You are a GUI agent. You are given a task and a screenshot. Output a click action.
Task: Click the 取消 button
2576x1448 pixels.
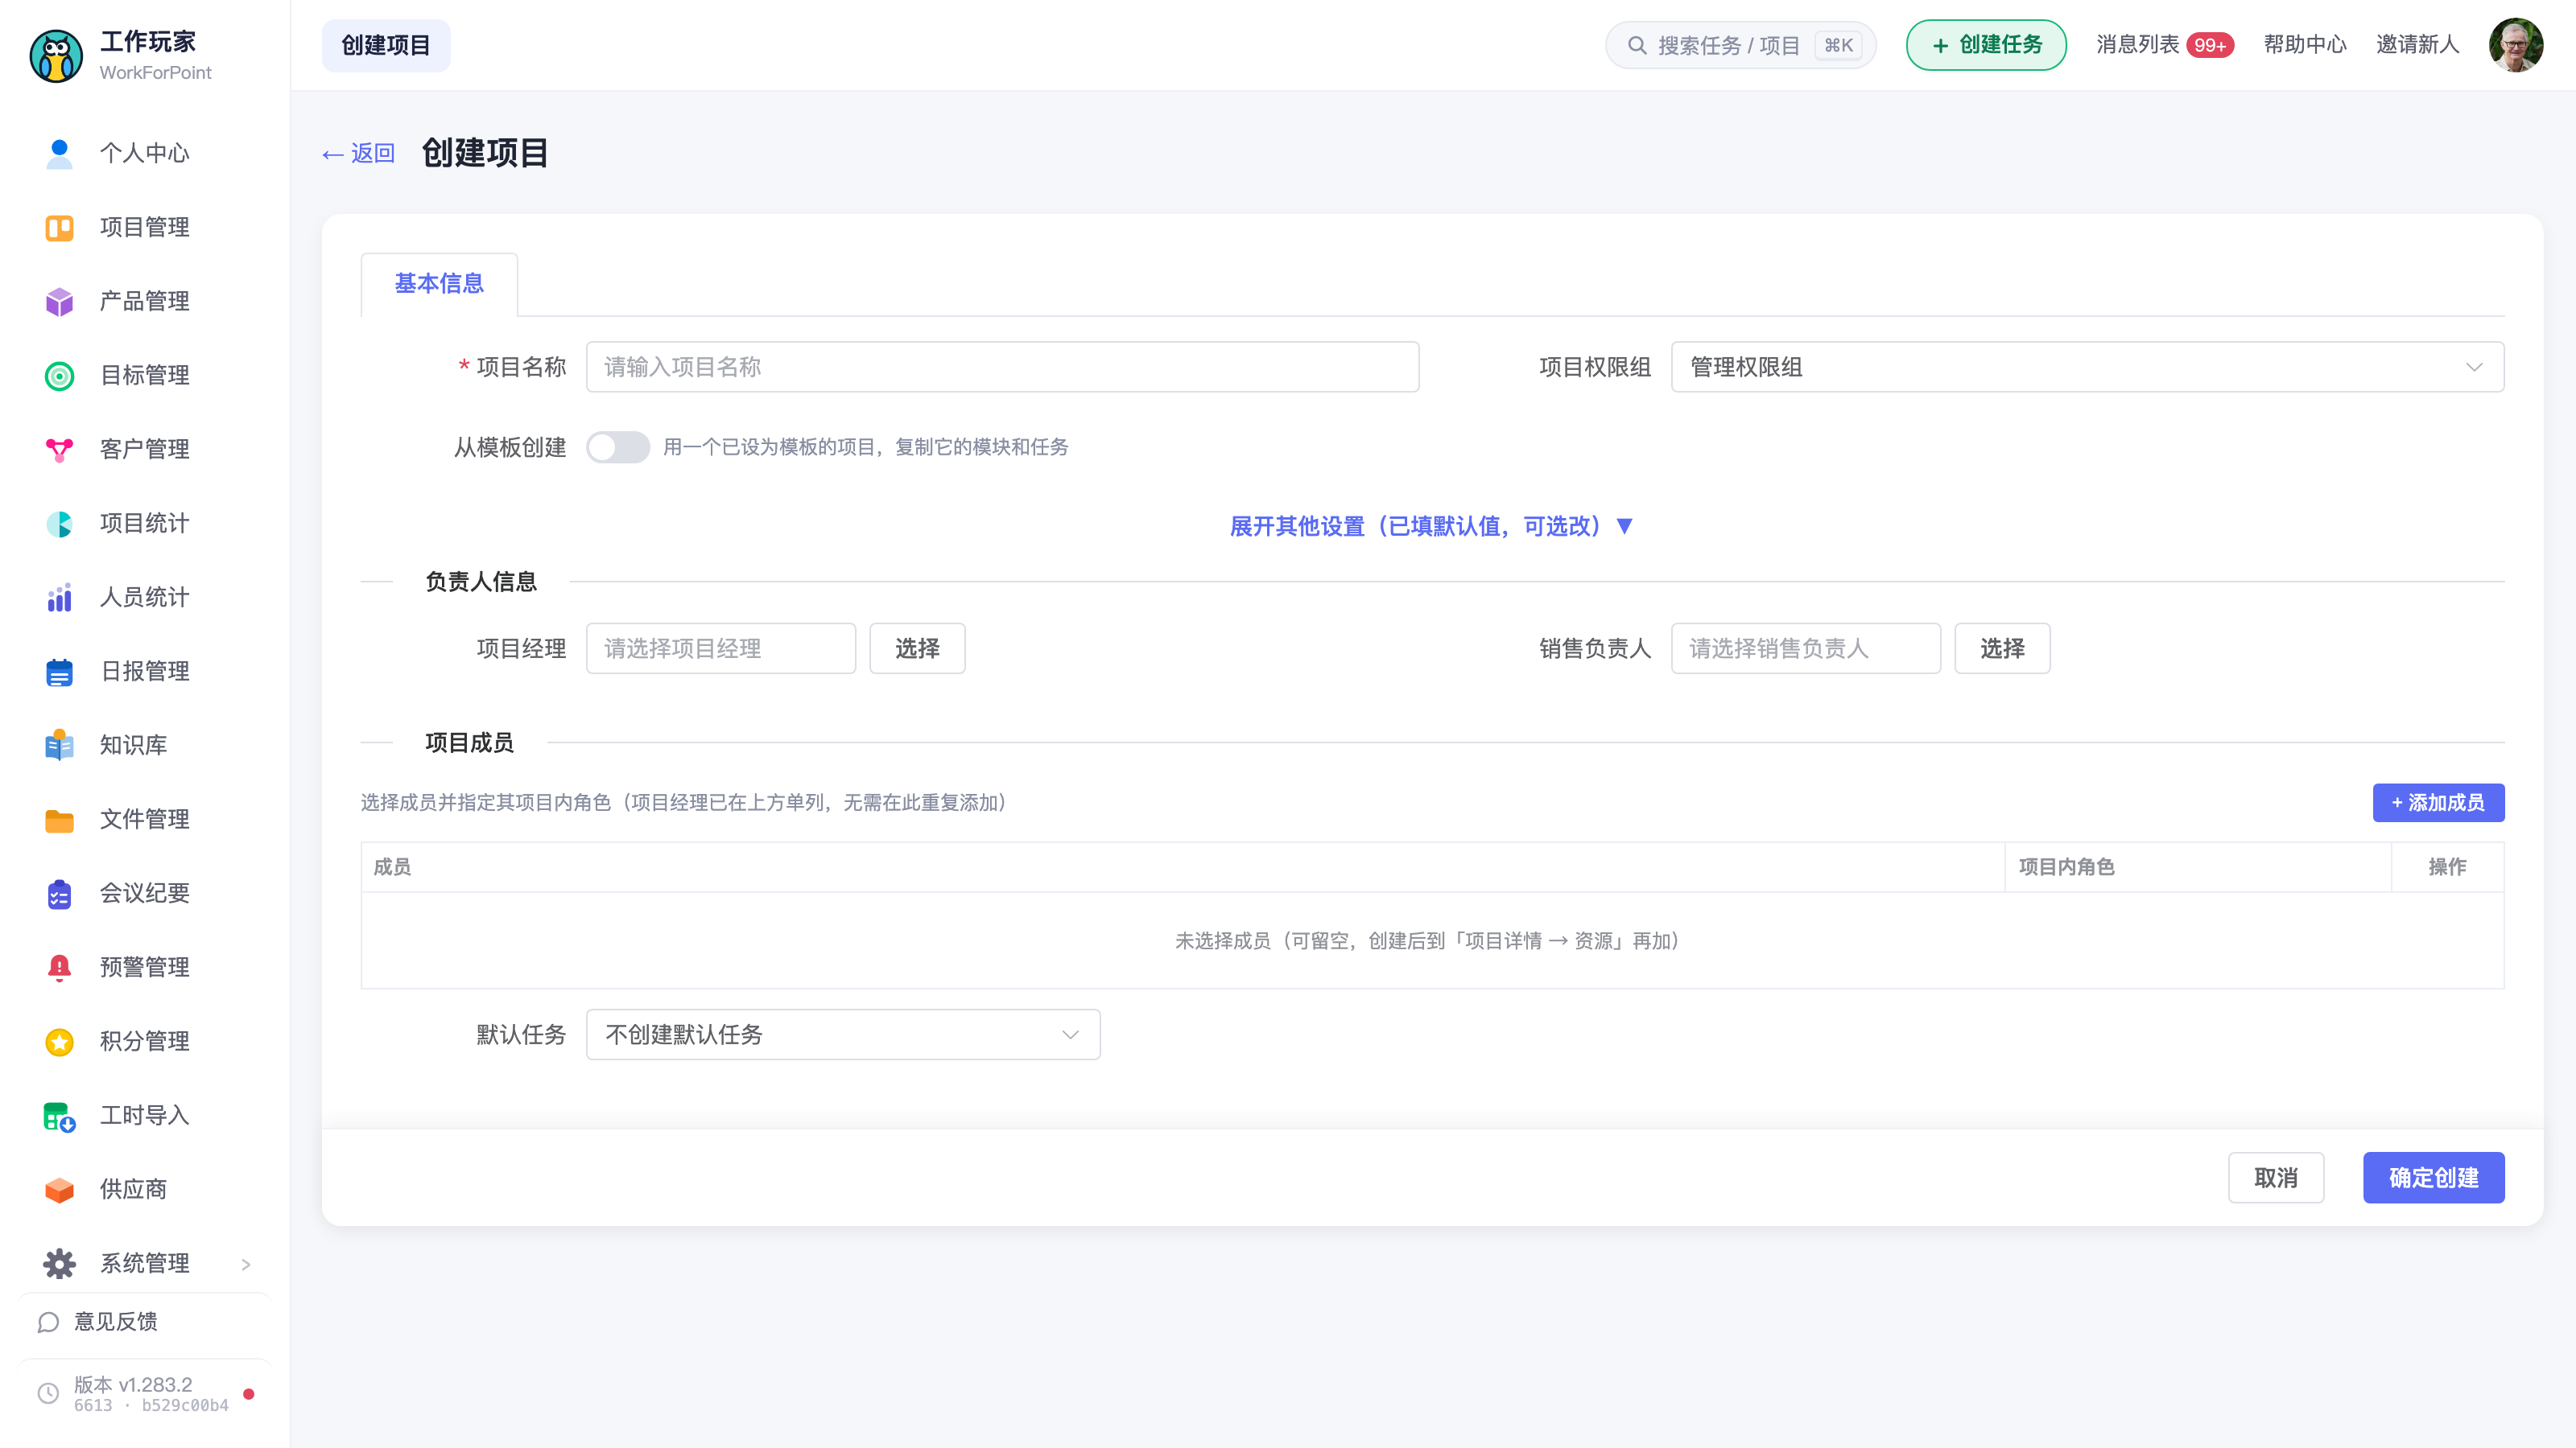(2276, 1179)
